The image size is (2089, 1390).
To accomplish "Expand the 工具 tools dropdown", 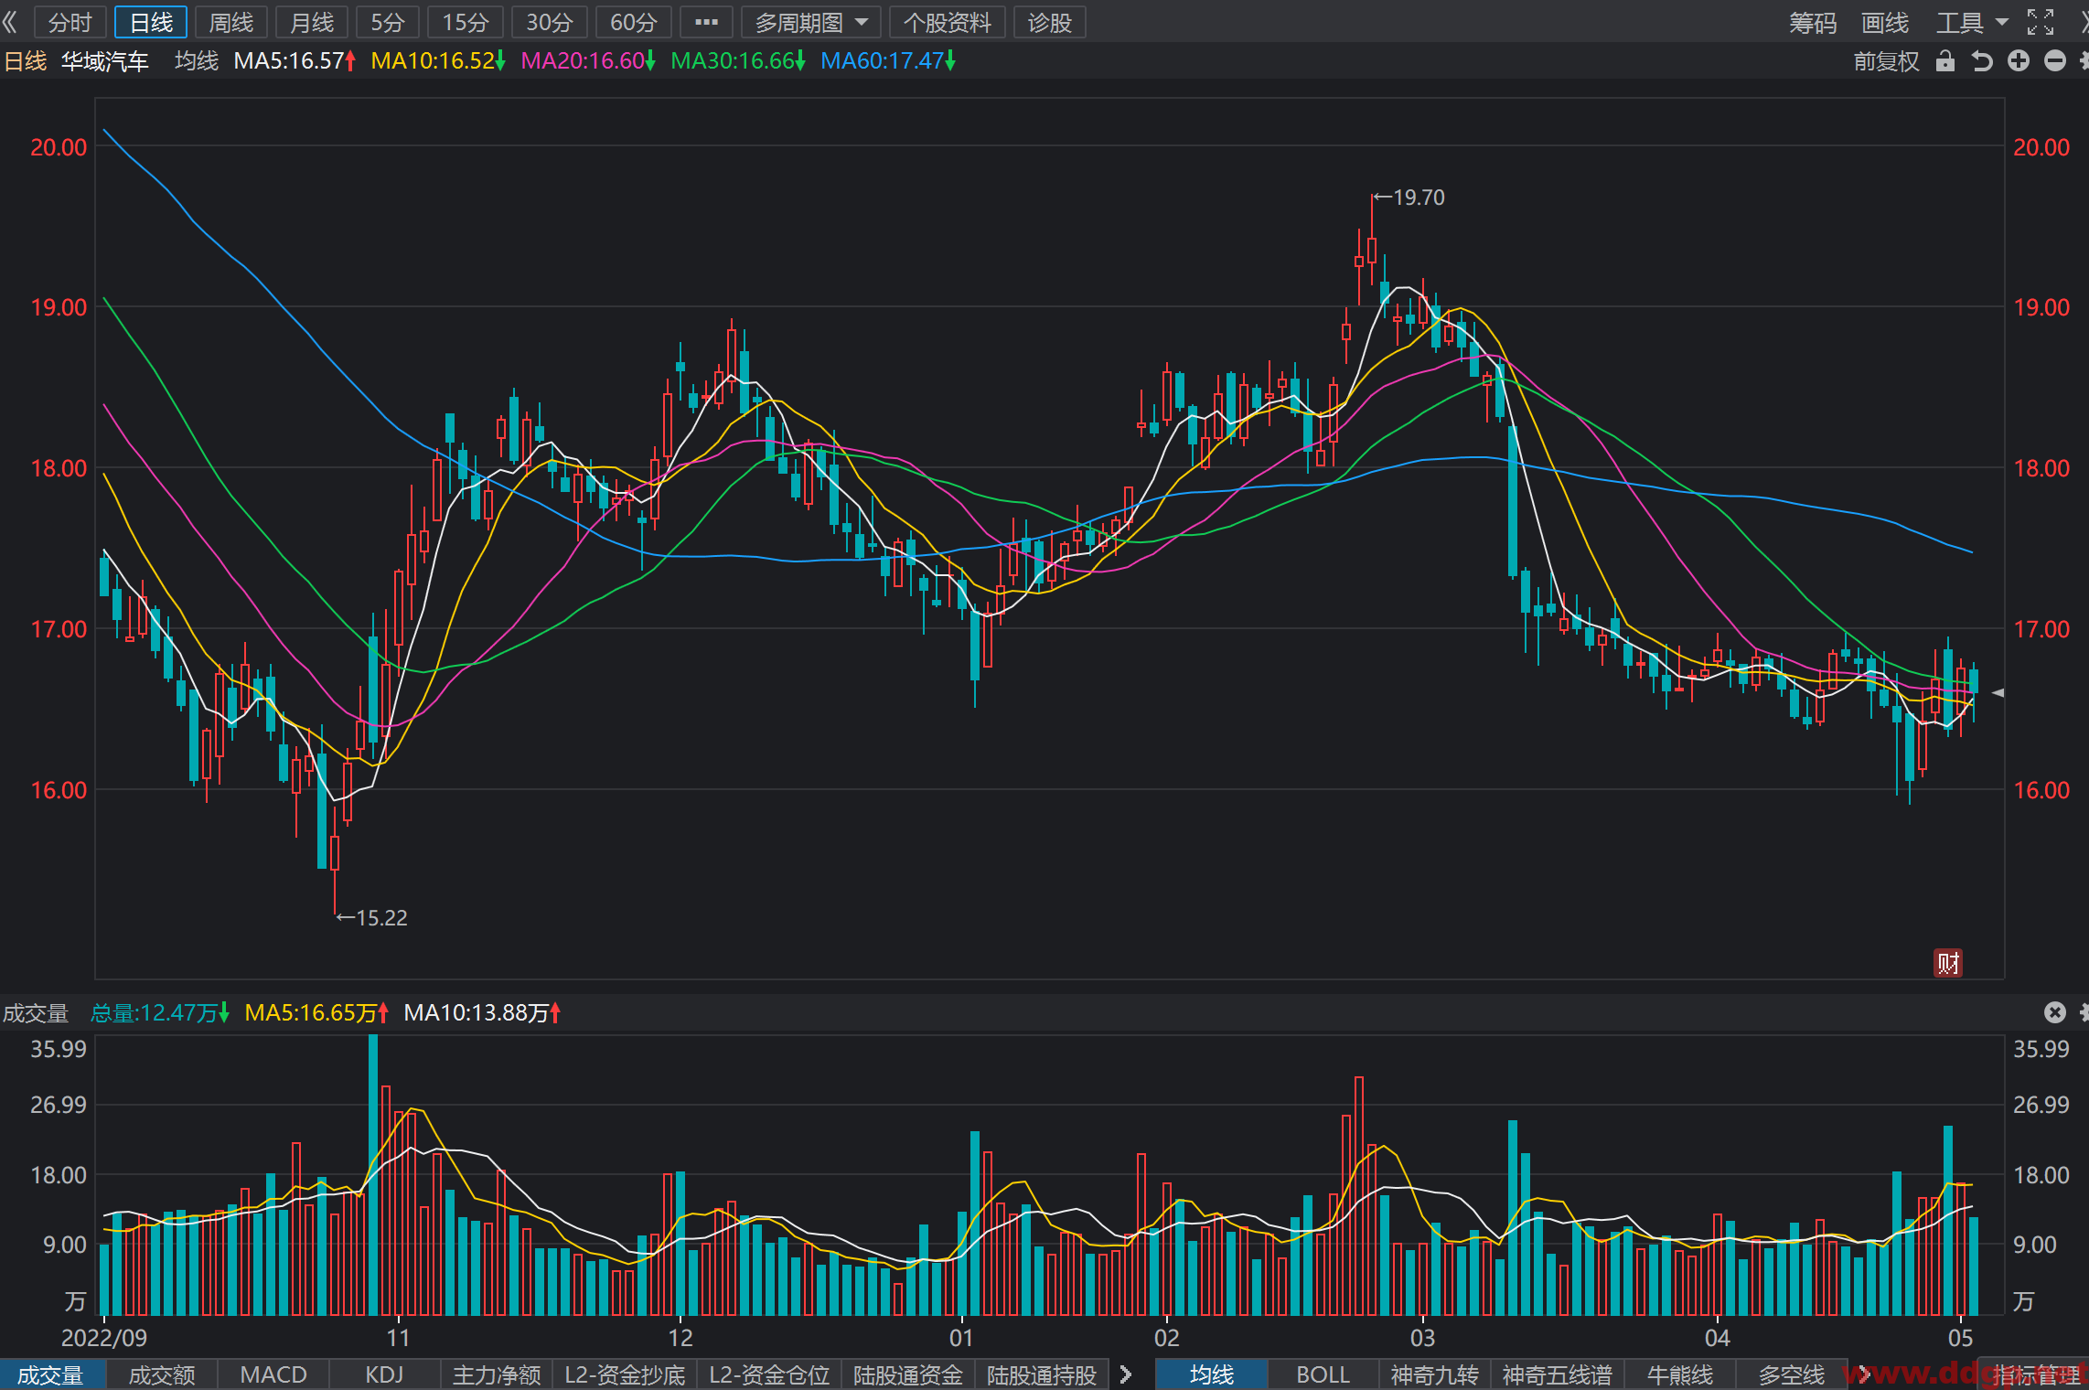I will click(x=1971, y=22).
